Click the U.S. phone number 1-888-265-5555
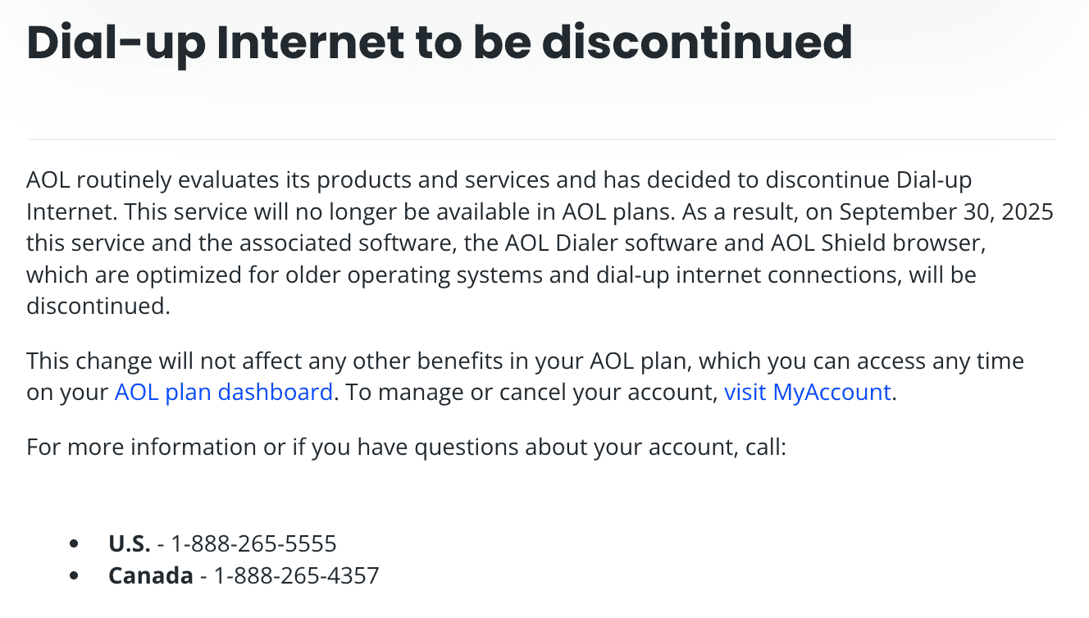 tap(254, 543)
